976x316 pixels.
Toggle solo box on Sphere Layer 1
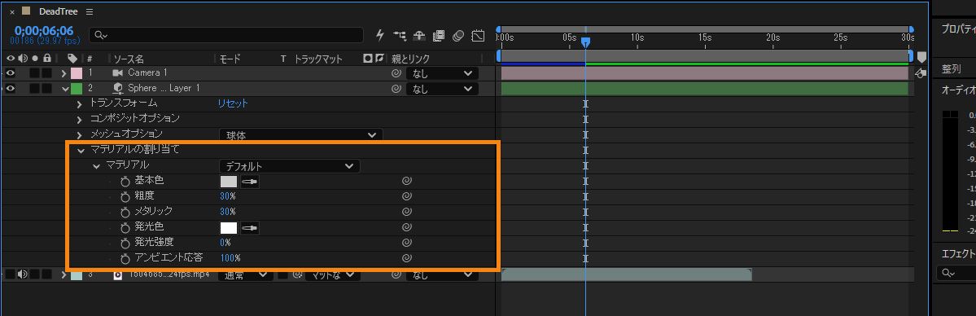[x=35, y=89]
